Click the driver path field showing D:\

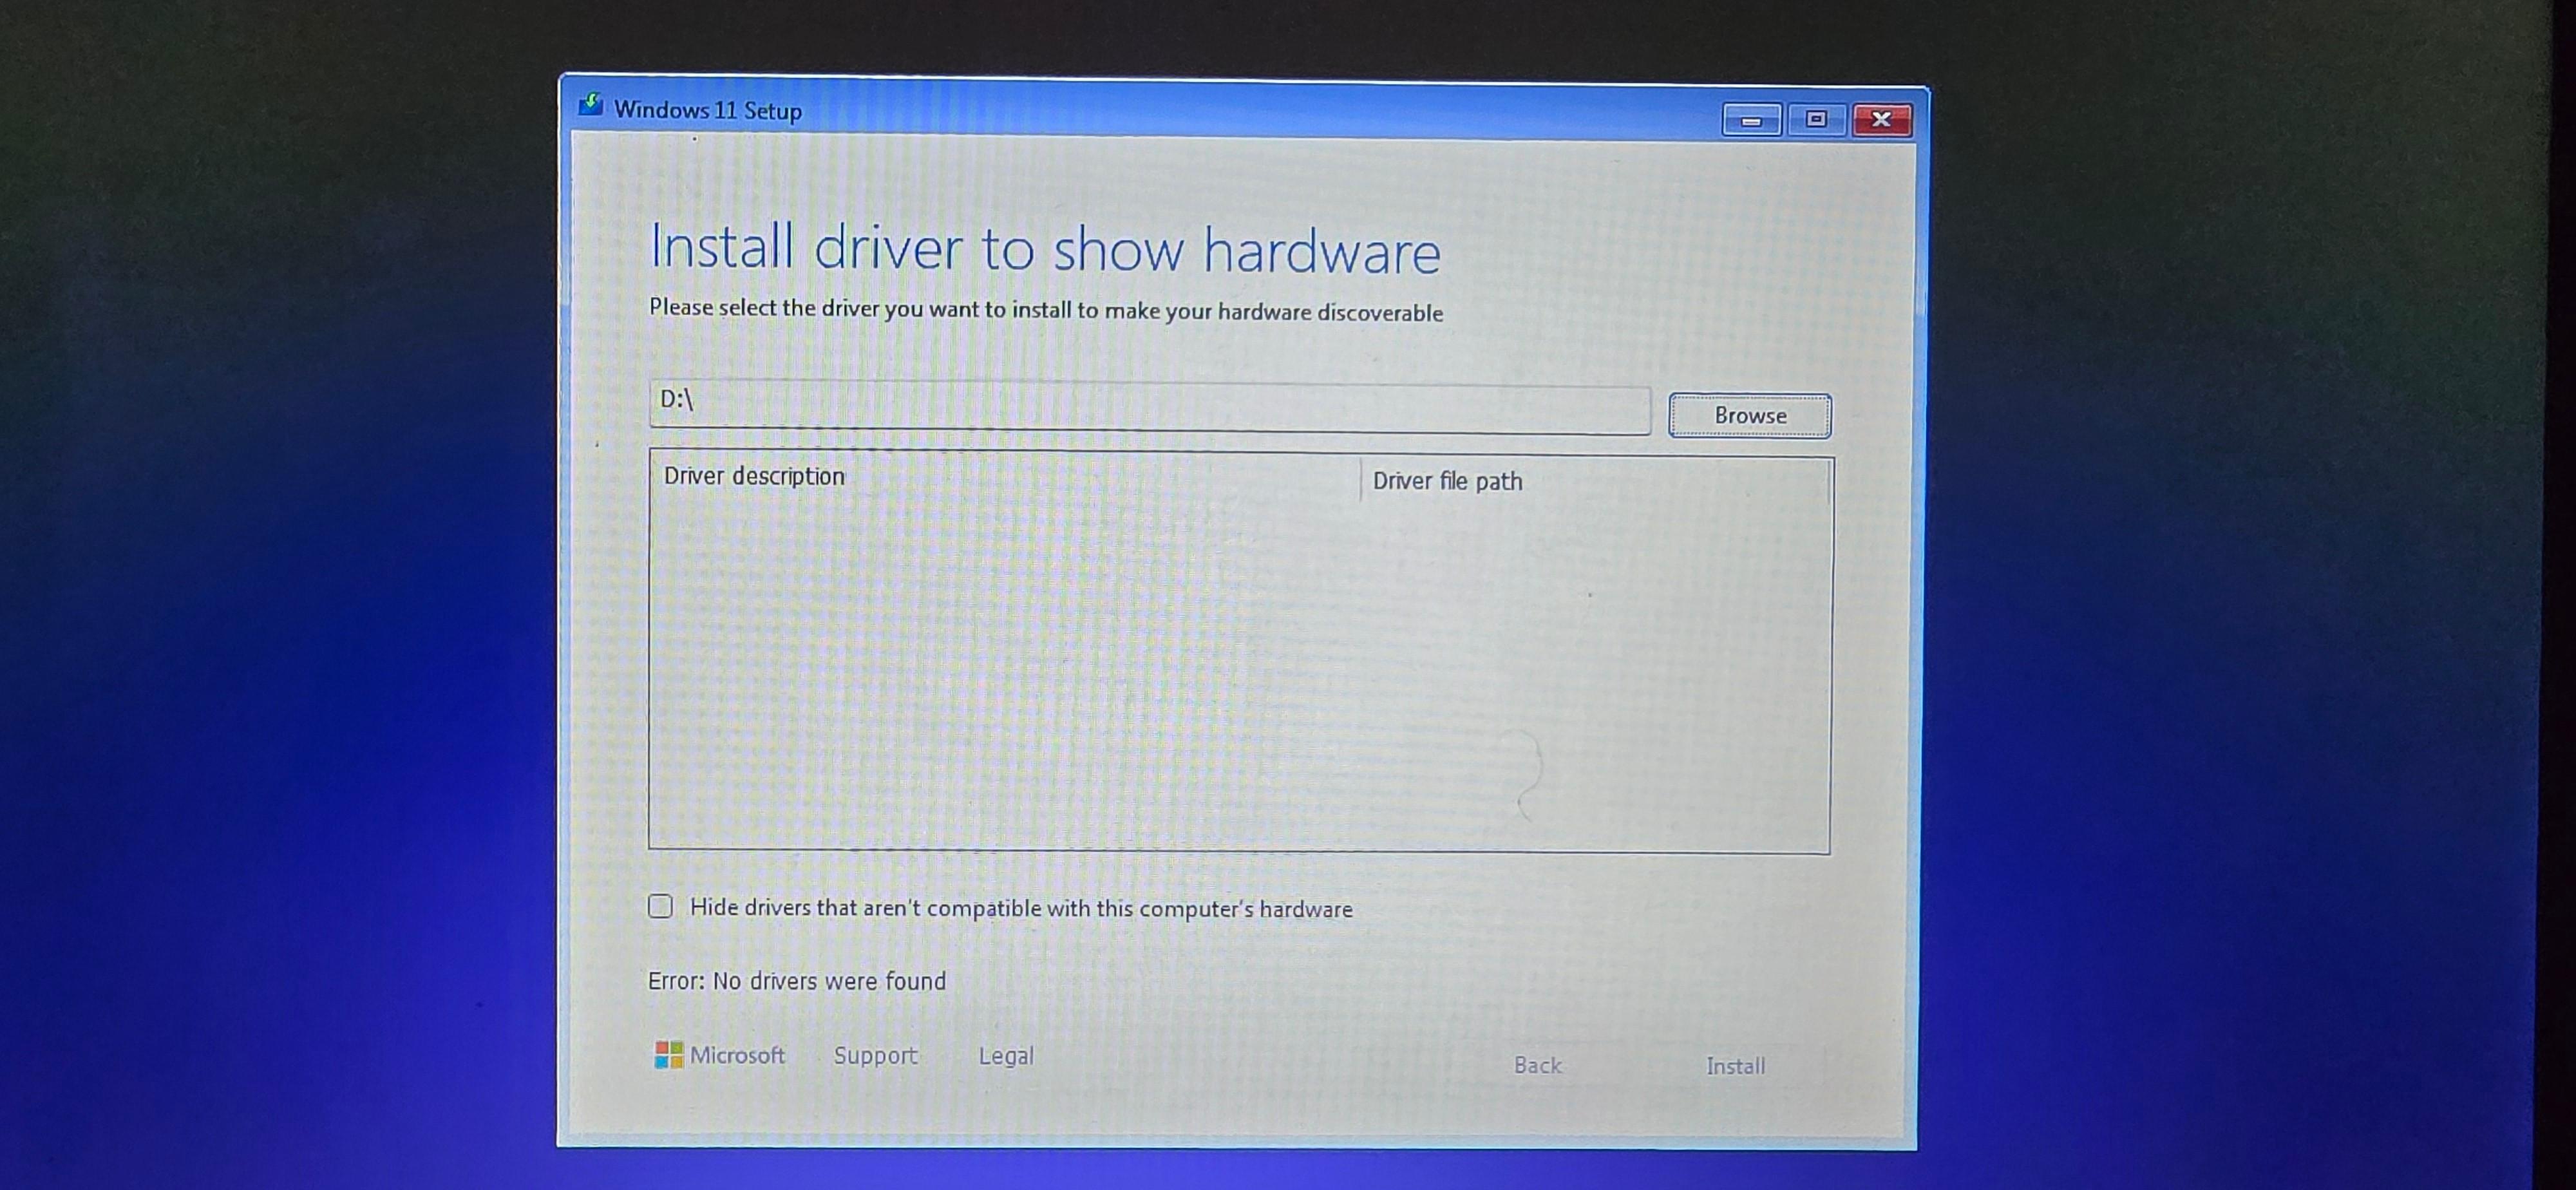[1150, 409]
